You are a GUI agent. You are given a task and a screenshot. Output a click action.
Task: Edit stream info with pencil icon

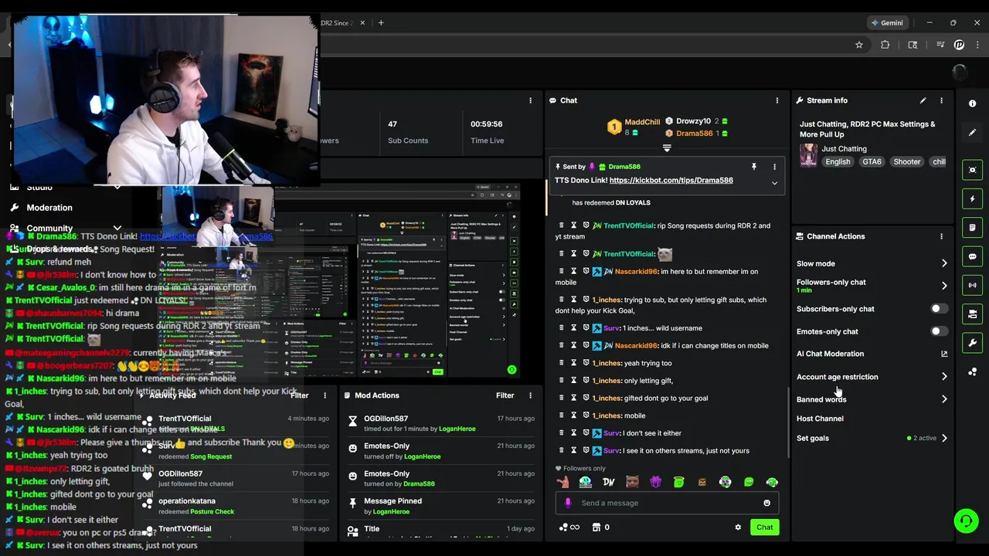tap(923, 100)
